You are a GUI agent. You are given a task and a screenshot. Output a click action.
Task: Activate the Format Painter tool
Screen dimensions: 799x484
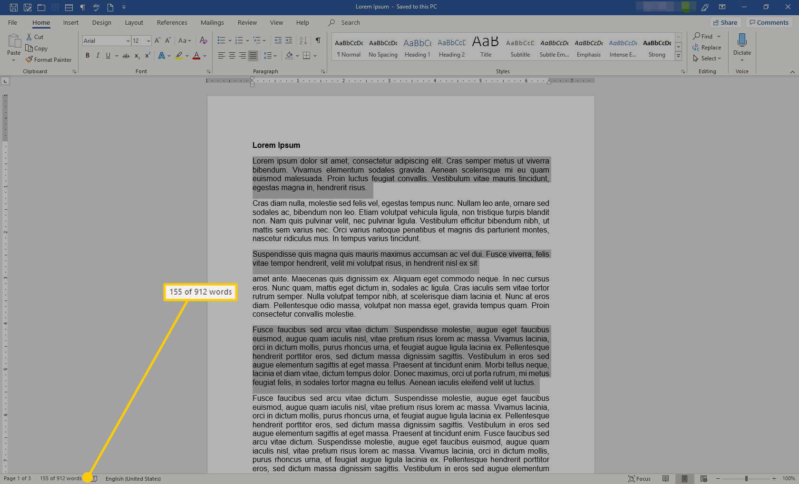(49, 60)
